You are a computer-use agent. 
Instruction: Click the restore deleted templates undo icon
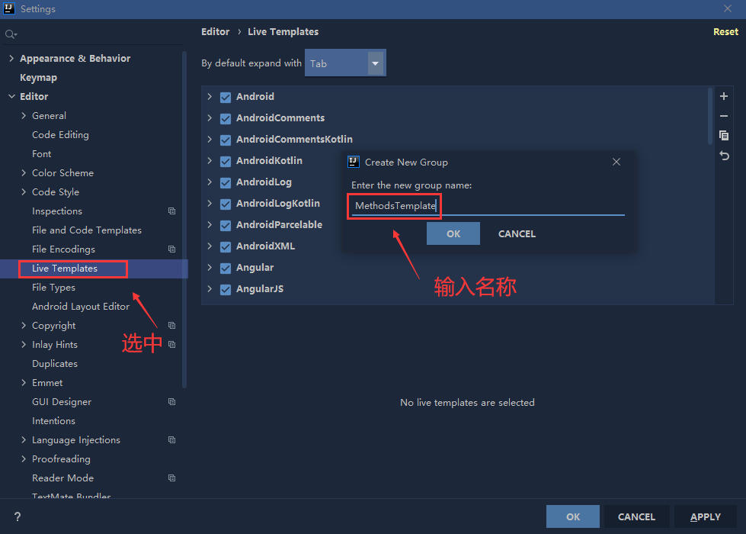click(724, 156)
